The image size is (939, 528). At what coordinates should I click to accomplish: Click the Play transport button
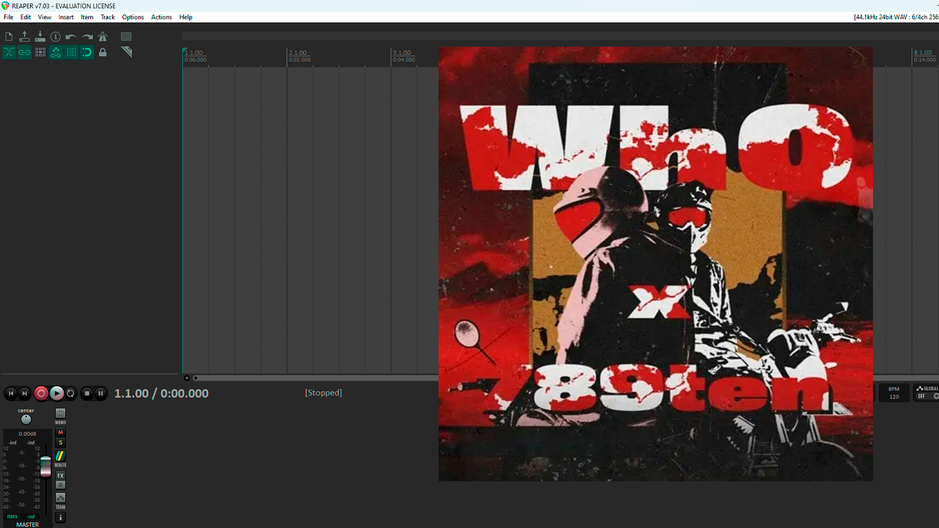point(57,393)
